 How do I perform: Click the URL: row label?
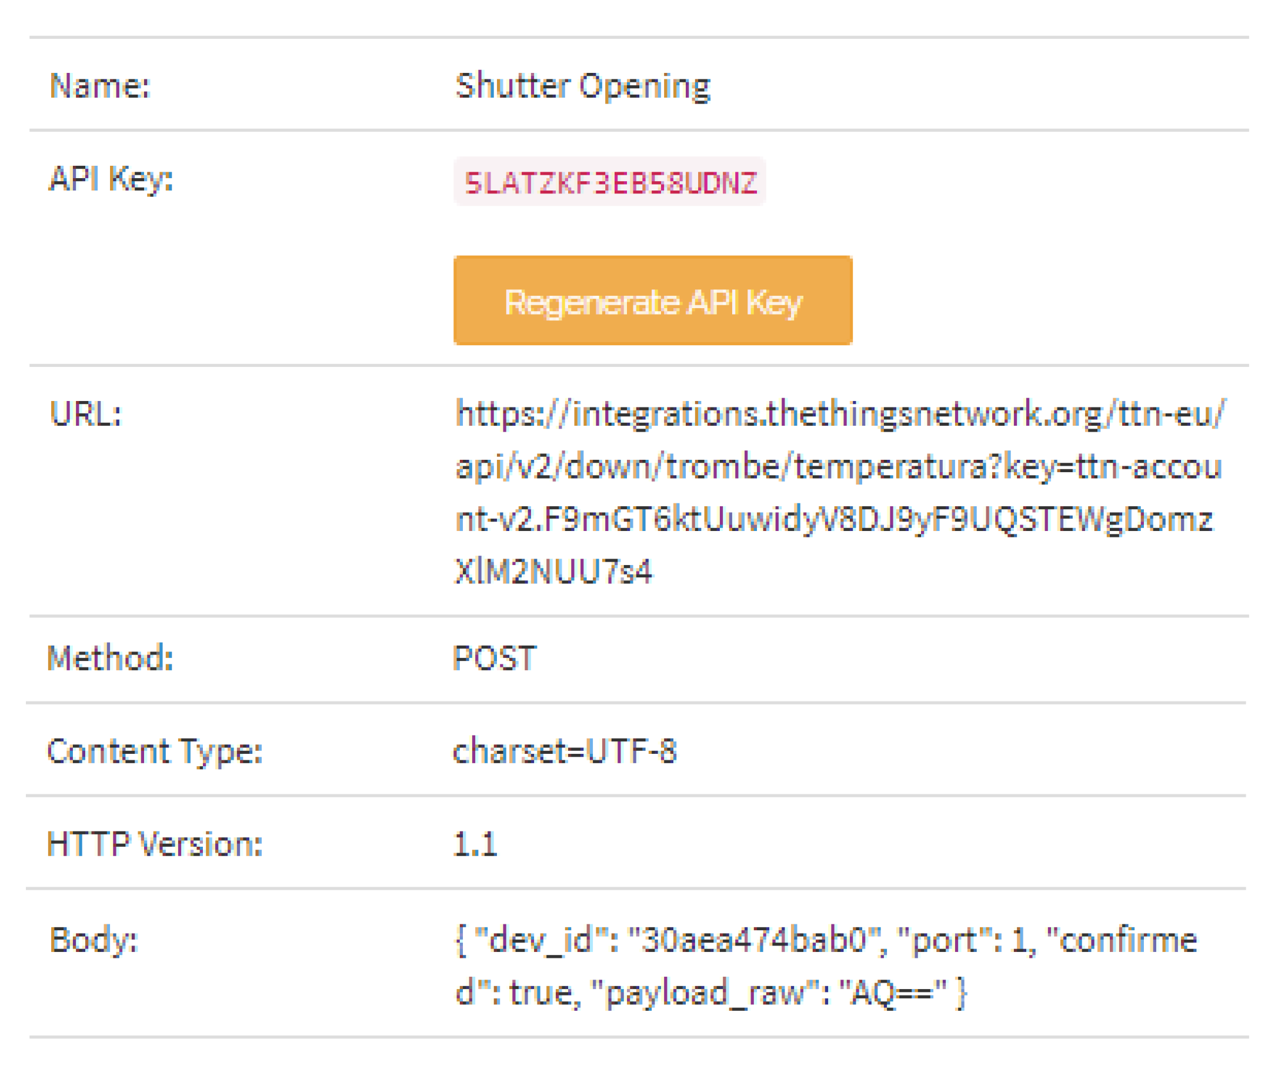click(x=86, y=413)
